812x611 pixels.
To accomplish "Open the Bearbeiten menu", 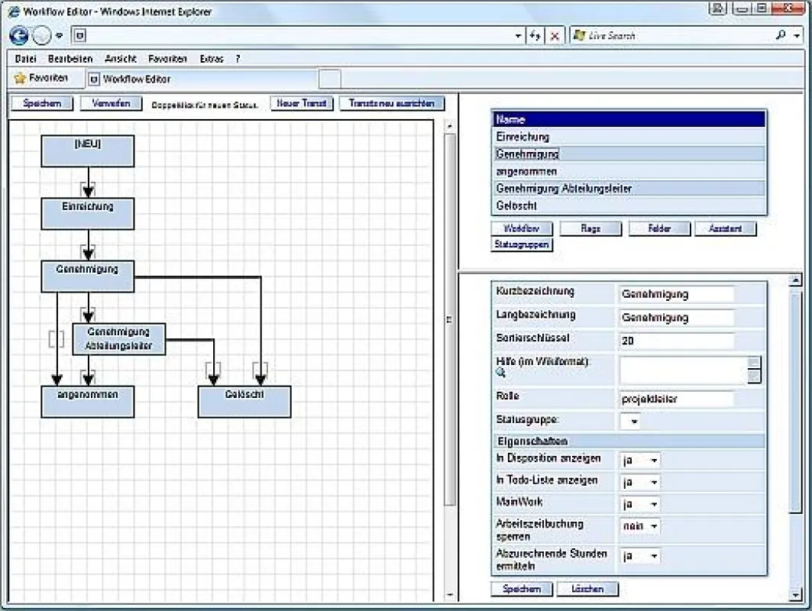I will pos(70,59).
